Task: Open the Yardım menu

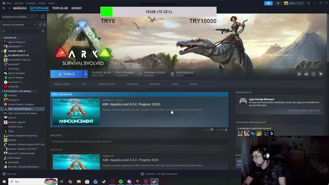Action: click(x=51, y=3)
